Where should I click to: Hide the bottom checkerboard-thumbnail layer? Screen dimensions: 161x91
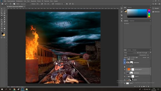pyautogui.click(x=125, y=83)
